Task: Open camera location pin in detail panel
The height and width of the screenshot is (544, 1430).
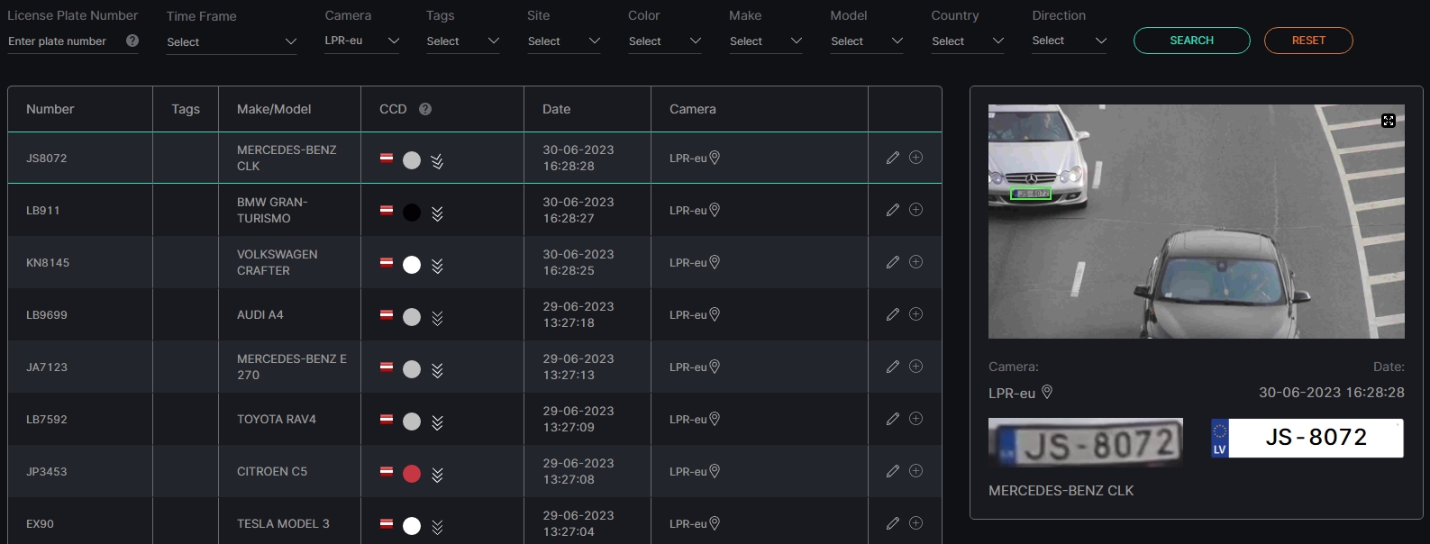Action: (1047, 393)
